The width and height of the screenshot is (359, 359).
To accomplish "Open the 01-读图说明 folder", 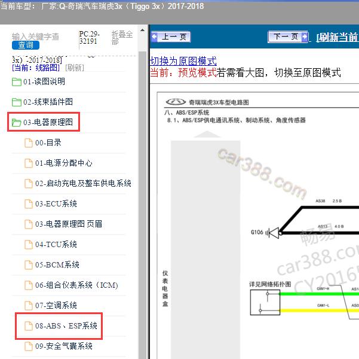I will click(x=44, y=81).
